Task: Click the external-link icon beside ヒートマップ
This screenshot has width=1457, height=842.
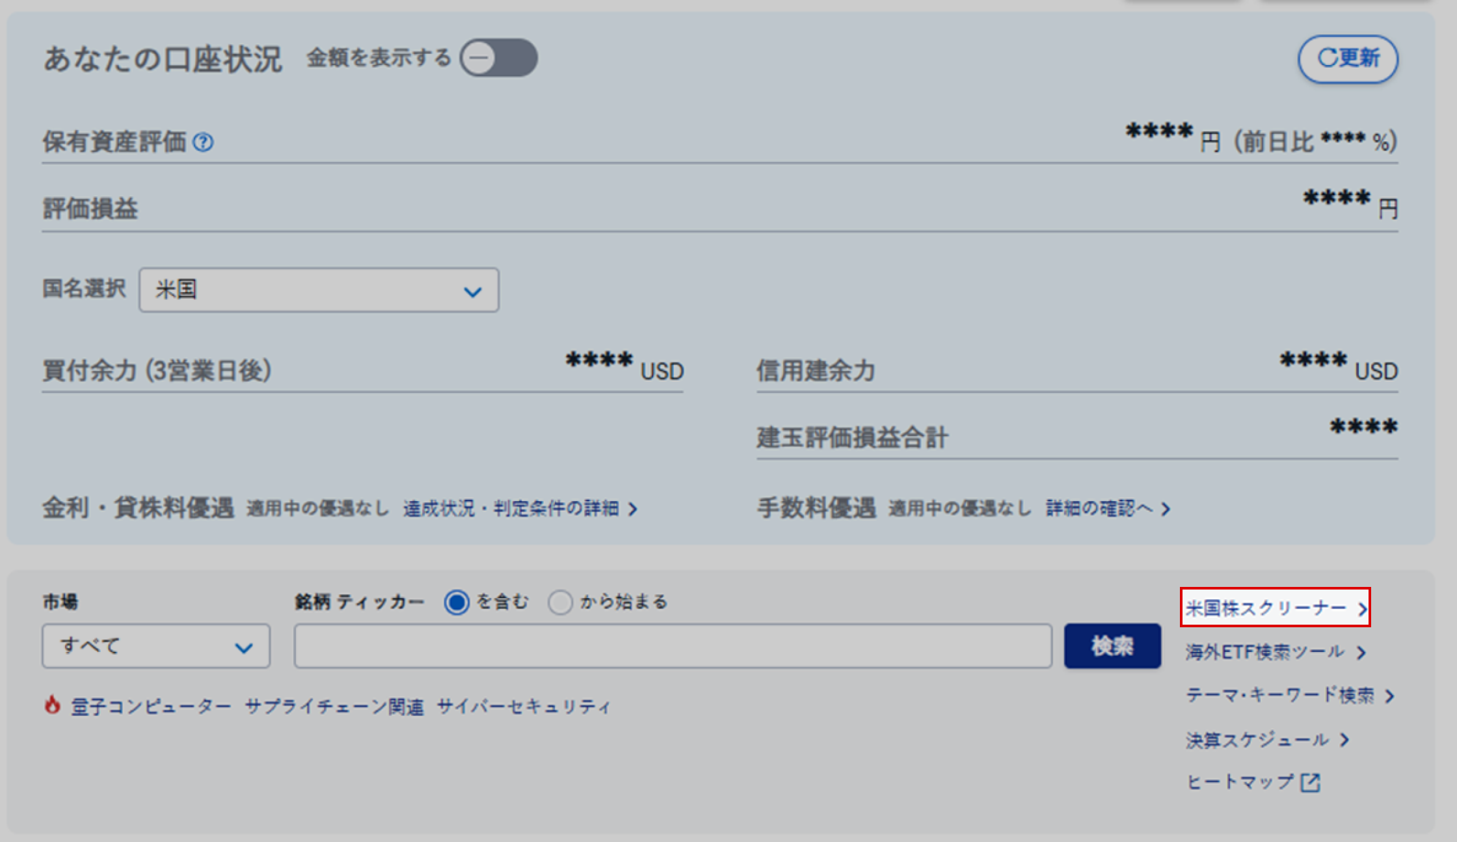Action: (x=1309, y=782)
